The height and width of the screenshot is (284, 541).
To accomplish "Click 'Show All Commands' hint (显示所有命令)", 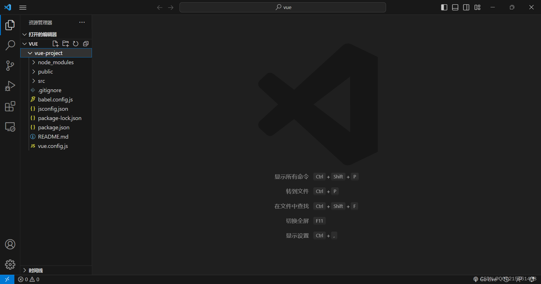I will (292, 177).
